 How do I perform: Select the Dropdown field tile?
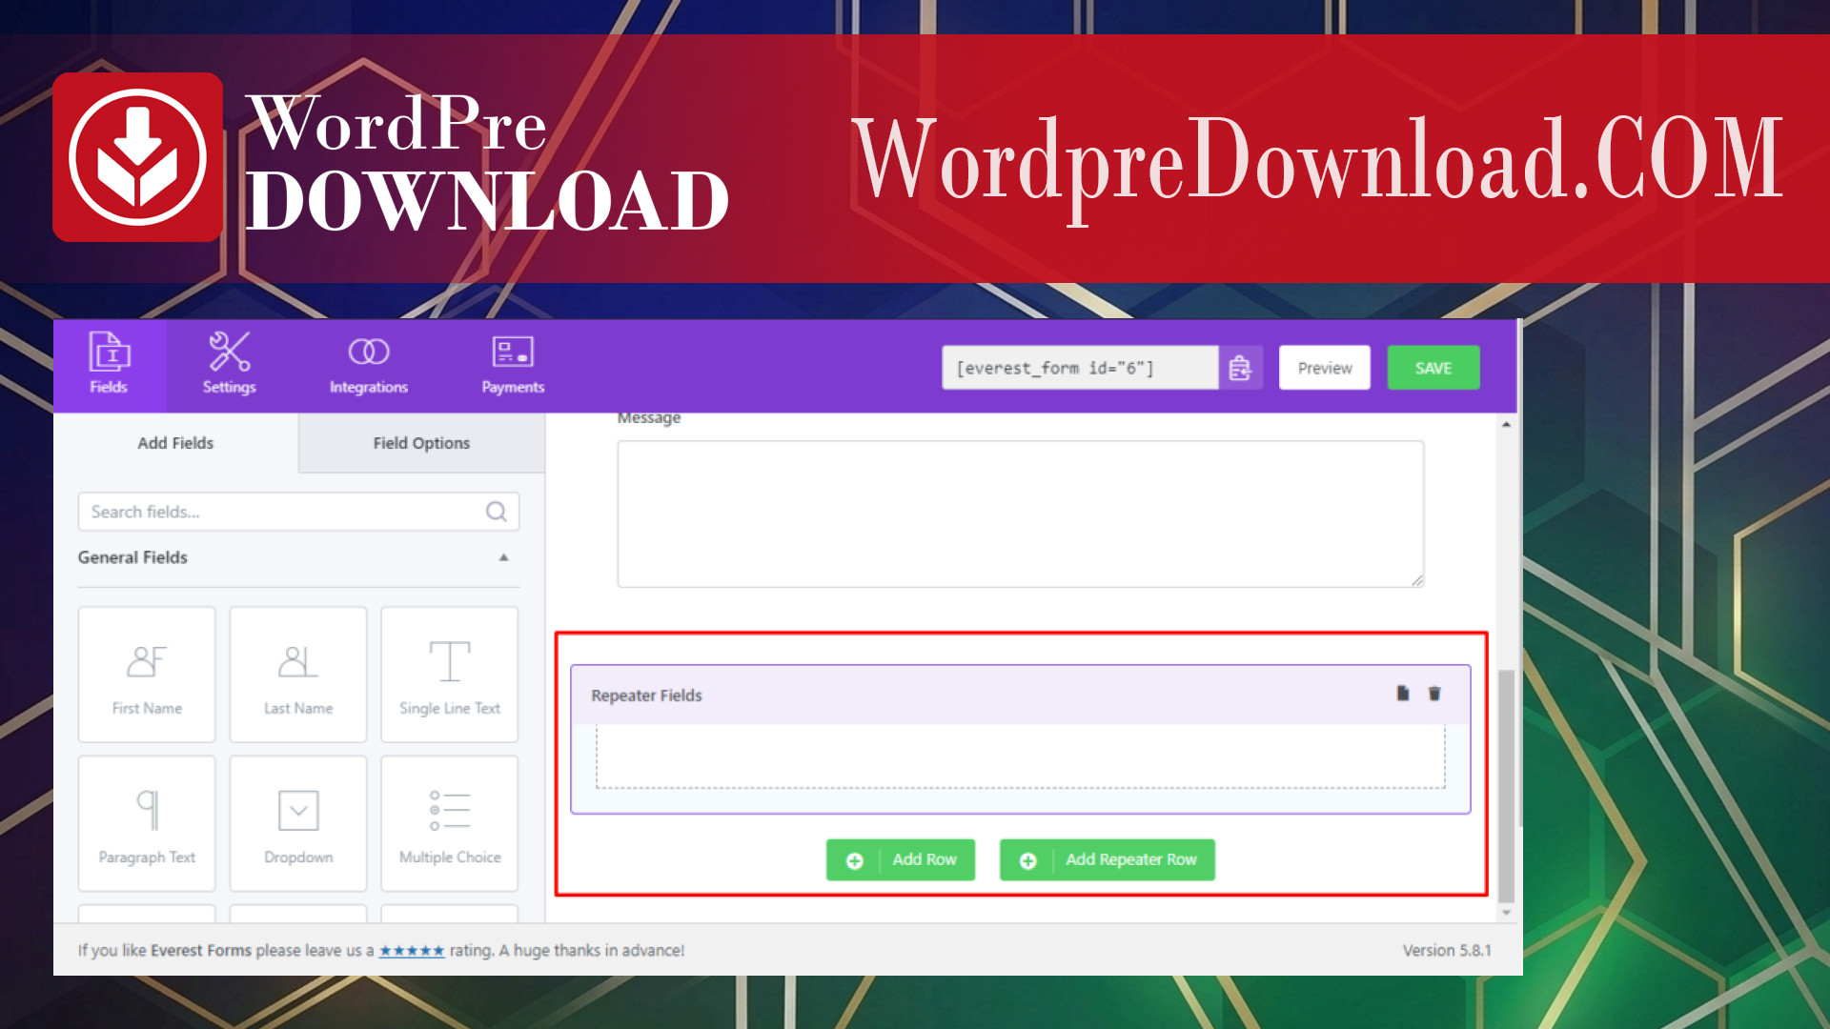[x=298, y=823]
